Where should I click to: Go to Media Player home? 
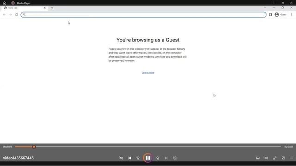[5, 3]
